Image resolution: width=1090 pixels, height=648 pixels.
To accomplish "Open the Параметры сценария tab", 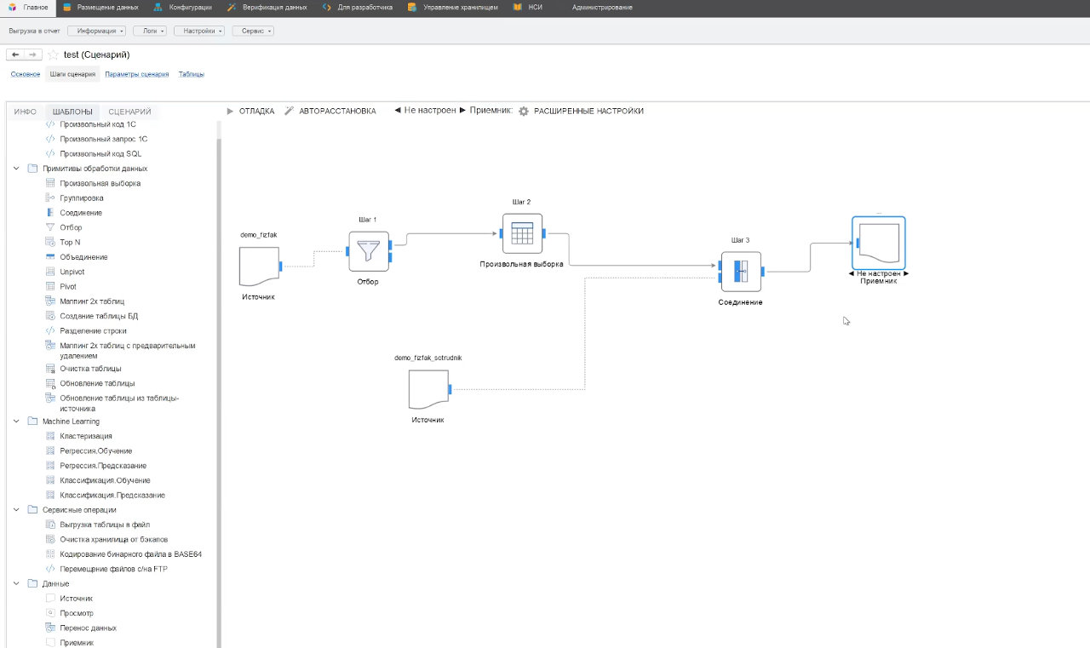I will [x=136, y=74].
